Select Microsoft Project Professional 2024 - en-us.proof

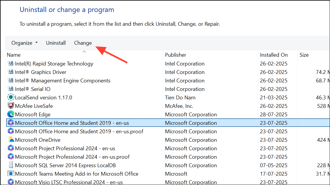72,157
